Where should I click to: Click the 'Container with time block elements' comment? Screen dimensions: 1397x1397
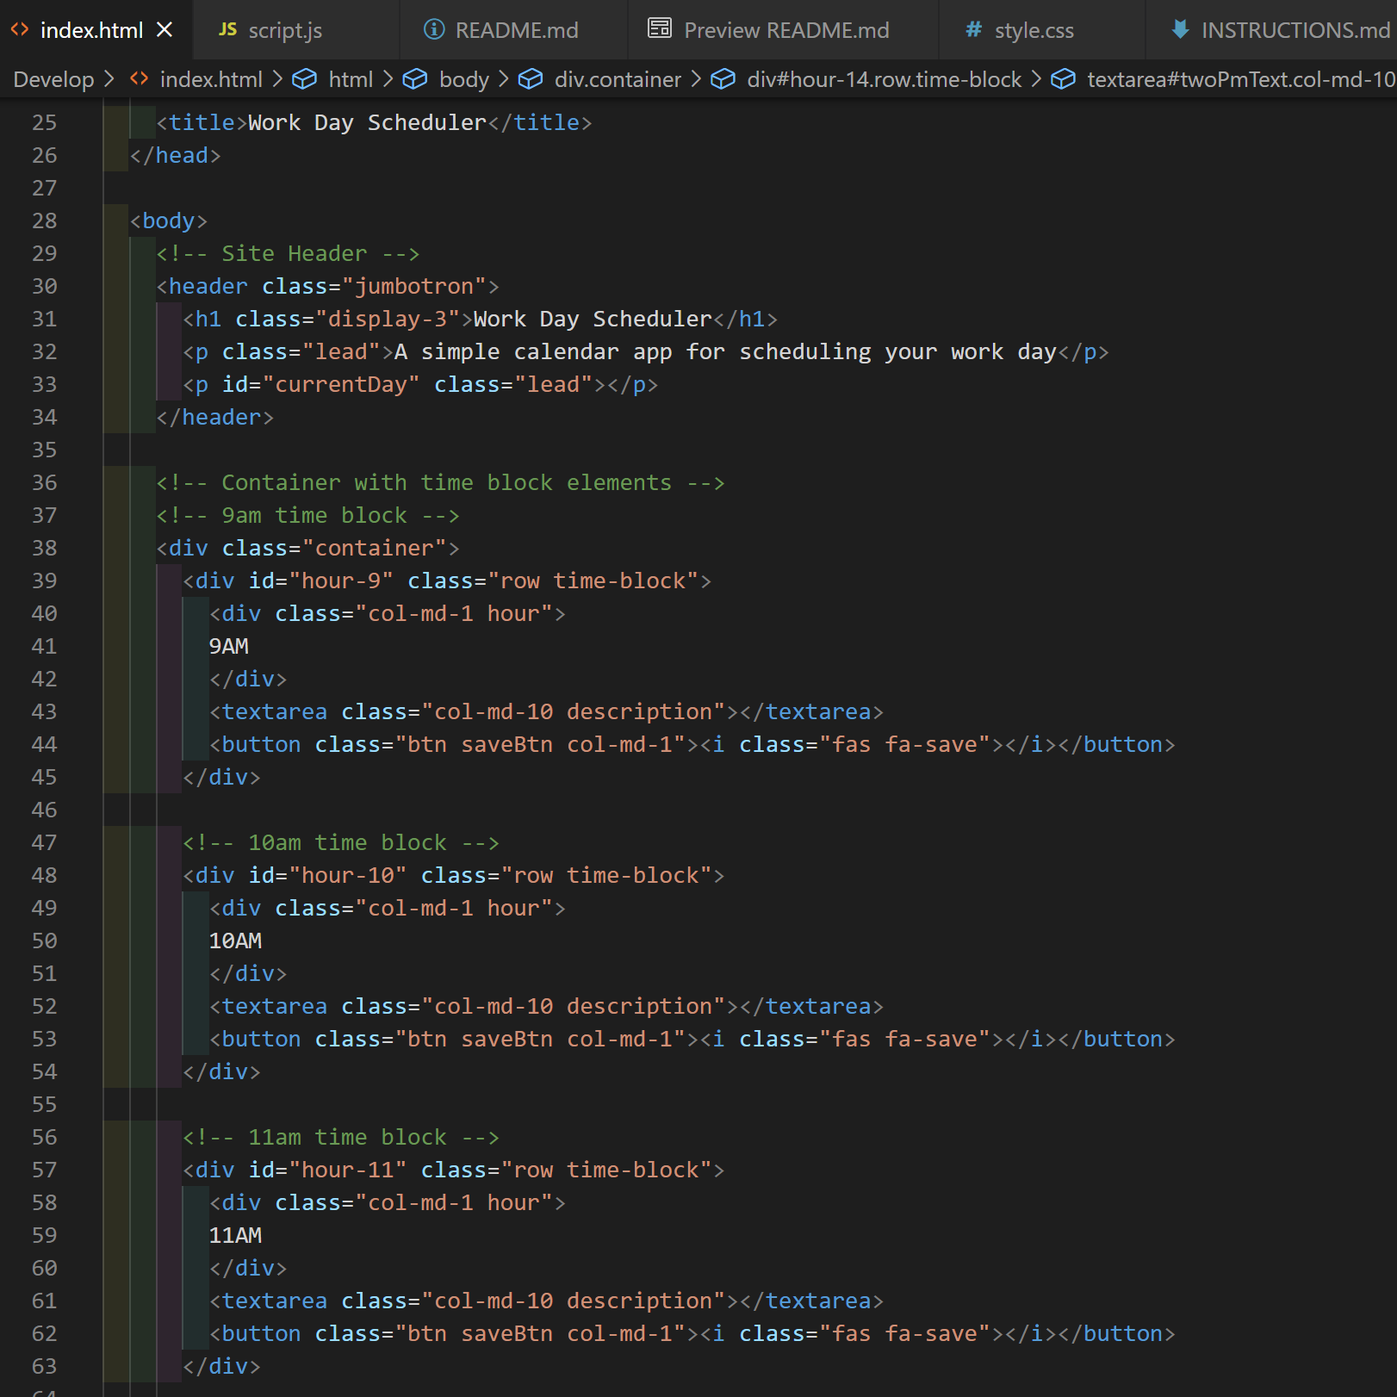click(x=440, y=483)
